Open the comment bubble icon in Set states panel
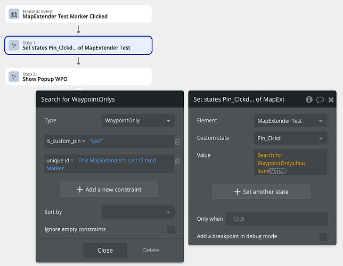Screen dimensions: 343x266 (320, 99)
